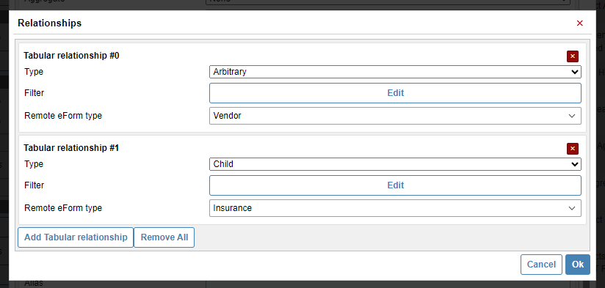Close the Relationships dialog

(579, 23)
